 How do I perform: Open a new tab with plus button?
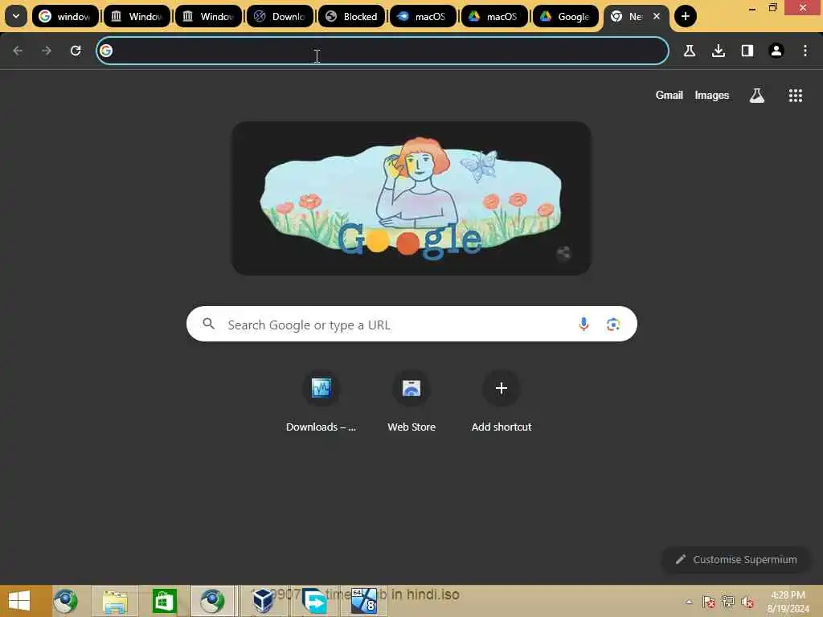[686, 16]
